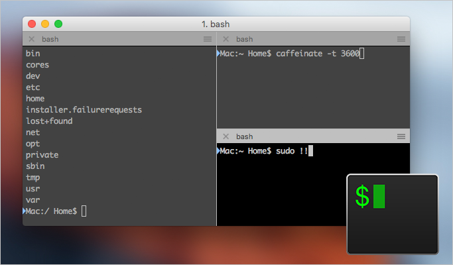Click the 'usr' directory listing line
This screenshot has height=265, width=453.
[x=33, y=189]
